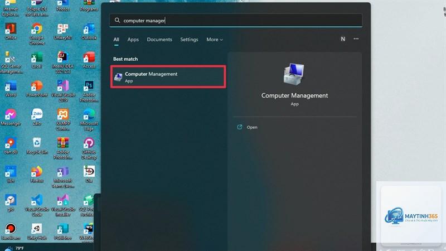Image resolution: width=446 pixels, height=251 pixels.
Task: Launch Zalo from the desktop
Action: point(37,117)
